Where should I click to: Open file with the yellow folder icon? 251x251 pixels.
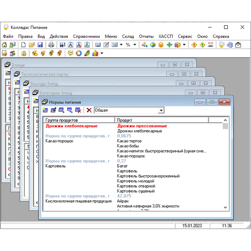tap(32, 45)
